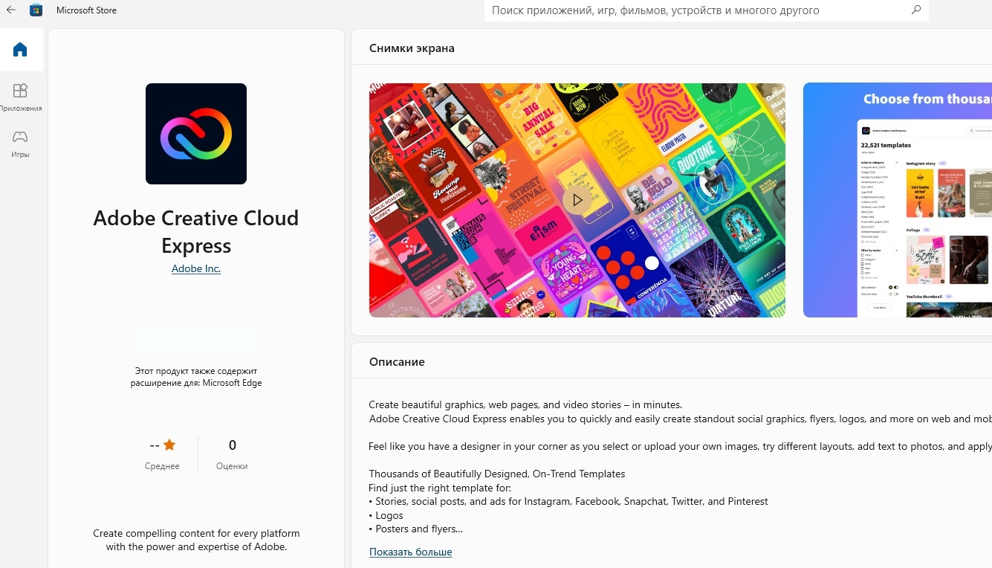
Task: Click the Описание section heading
Action: click(x=397, y=362)
